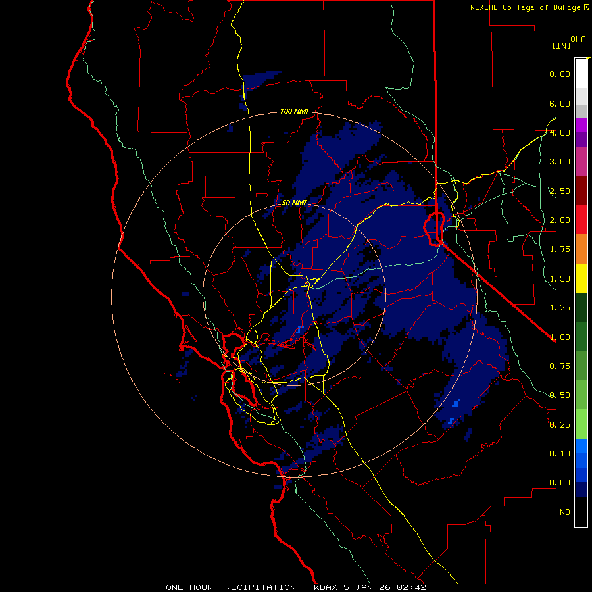Click the 5 JAN 26 date text
Viewport: 592px width, 592px height.
368,587
